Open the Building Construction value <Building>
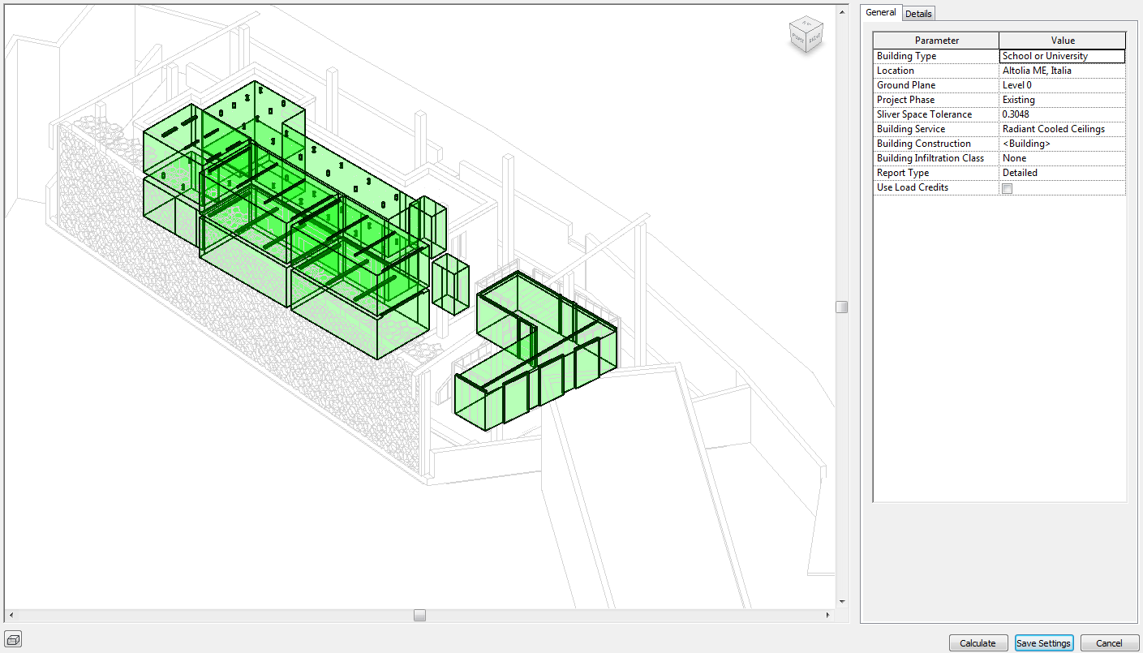Viewport: 1143px width, 653px height. point(1062,144)
